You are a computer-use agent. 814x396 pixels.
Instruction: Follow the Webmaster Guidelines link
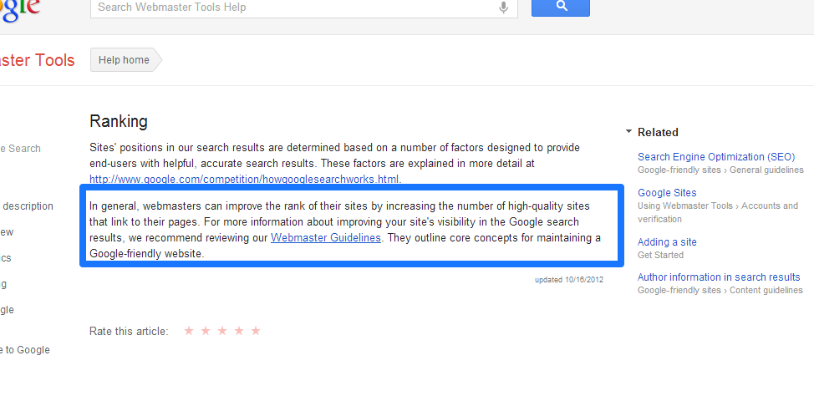click(326, 238)
